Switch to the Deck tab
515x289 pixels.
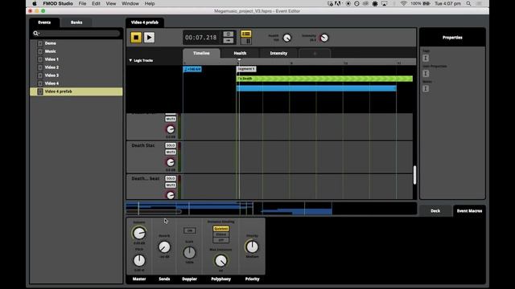click(x=435, y=210)
